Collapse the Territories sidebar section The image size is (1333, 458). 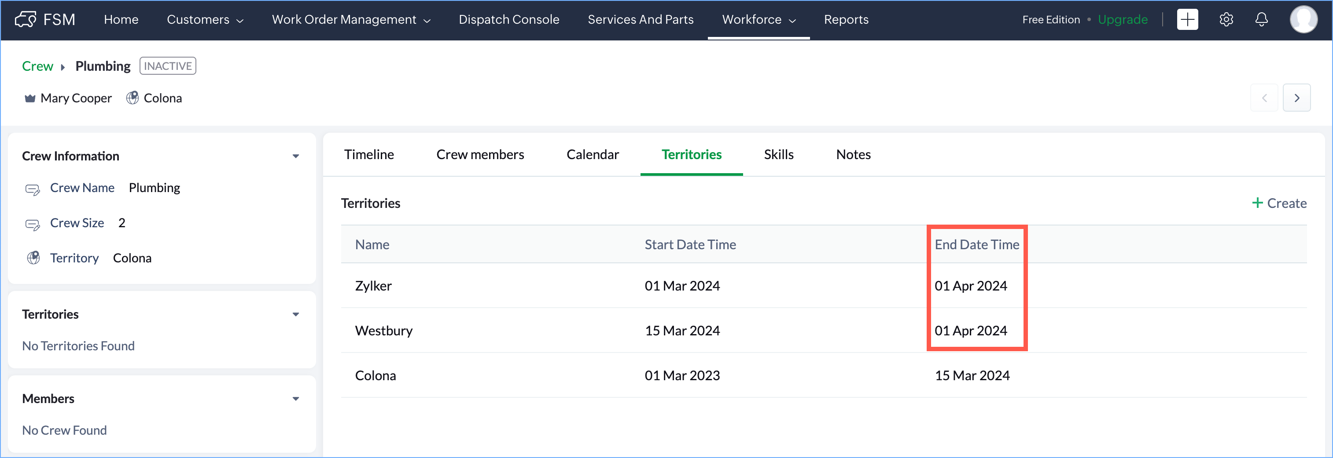(295, 314)
